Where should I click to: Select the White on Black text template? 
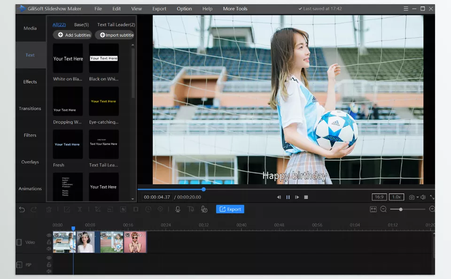[x=68, y=58]
